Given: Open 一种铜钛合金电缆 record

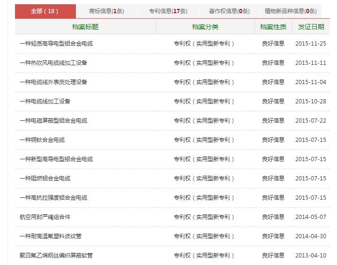Looking at the screenshot, I should point(42,140).
